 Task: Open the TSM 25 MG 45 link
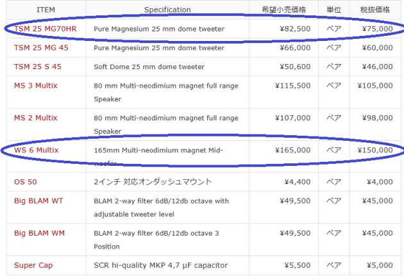click(41, 48)
